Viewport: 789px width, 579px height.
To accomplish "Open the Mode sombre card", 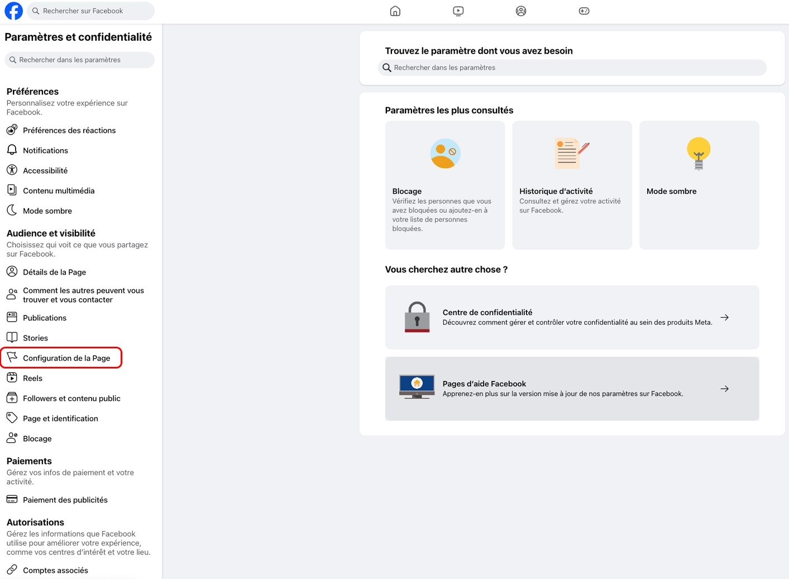I will [x=699, y=185].
